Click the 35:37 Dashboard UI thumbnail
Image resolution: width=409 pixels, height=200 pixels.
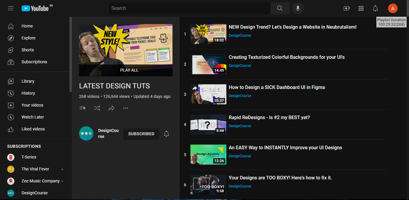(208, 94)
